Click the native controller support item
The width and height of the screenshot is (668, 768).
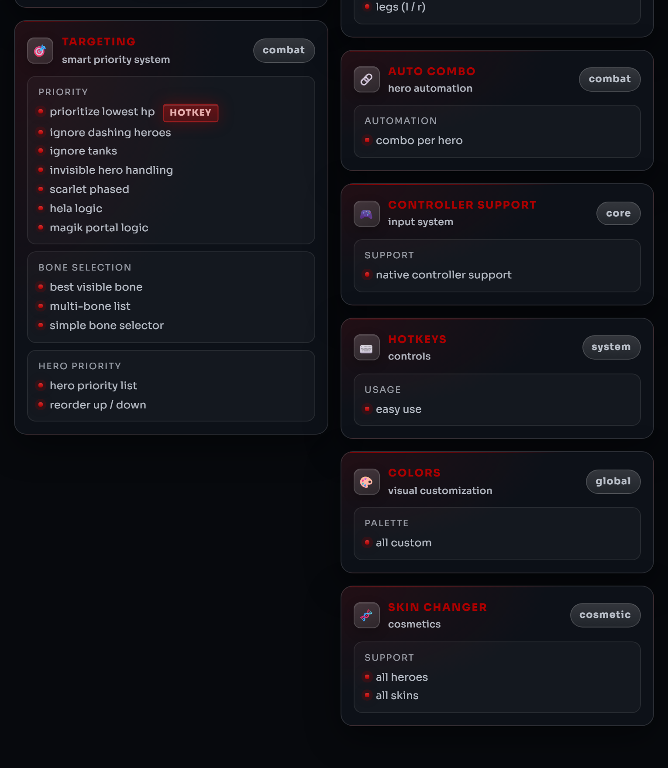(443, 275)
